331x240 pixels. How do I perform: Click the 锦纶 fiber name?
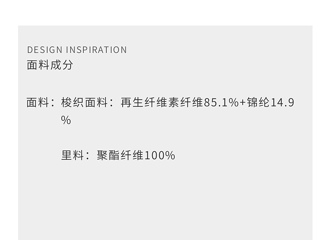[x=258, y=103]
